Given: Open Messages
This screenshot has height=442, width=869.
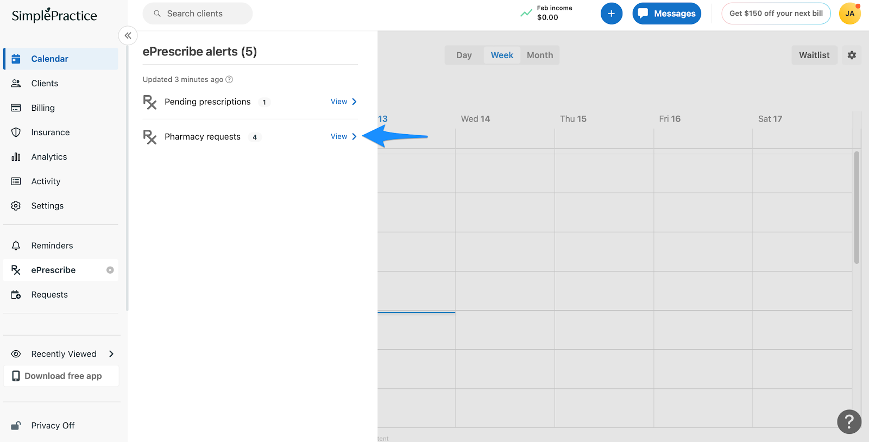Looking at the screenshot, I should point(667,14).
